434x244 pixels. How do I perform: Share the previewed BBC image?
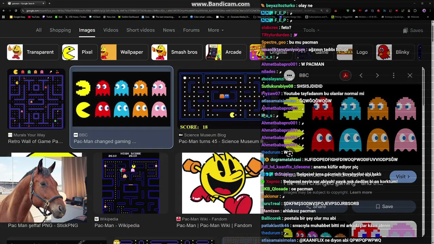(316, 206)
